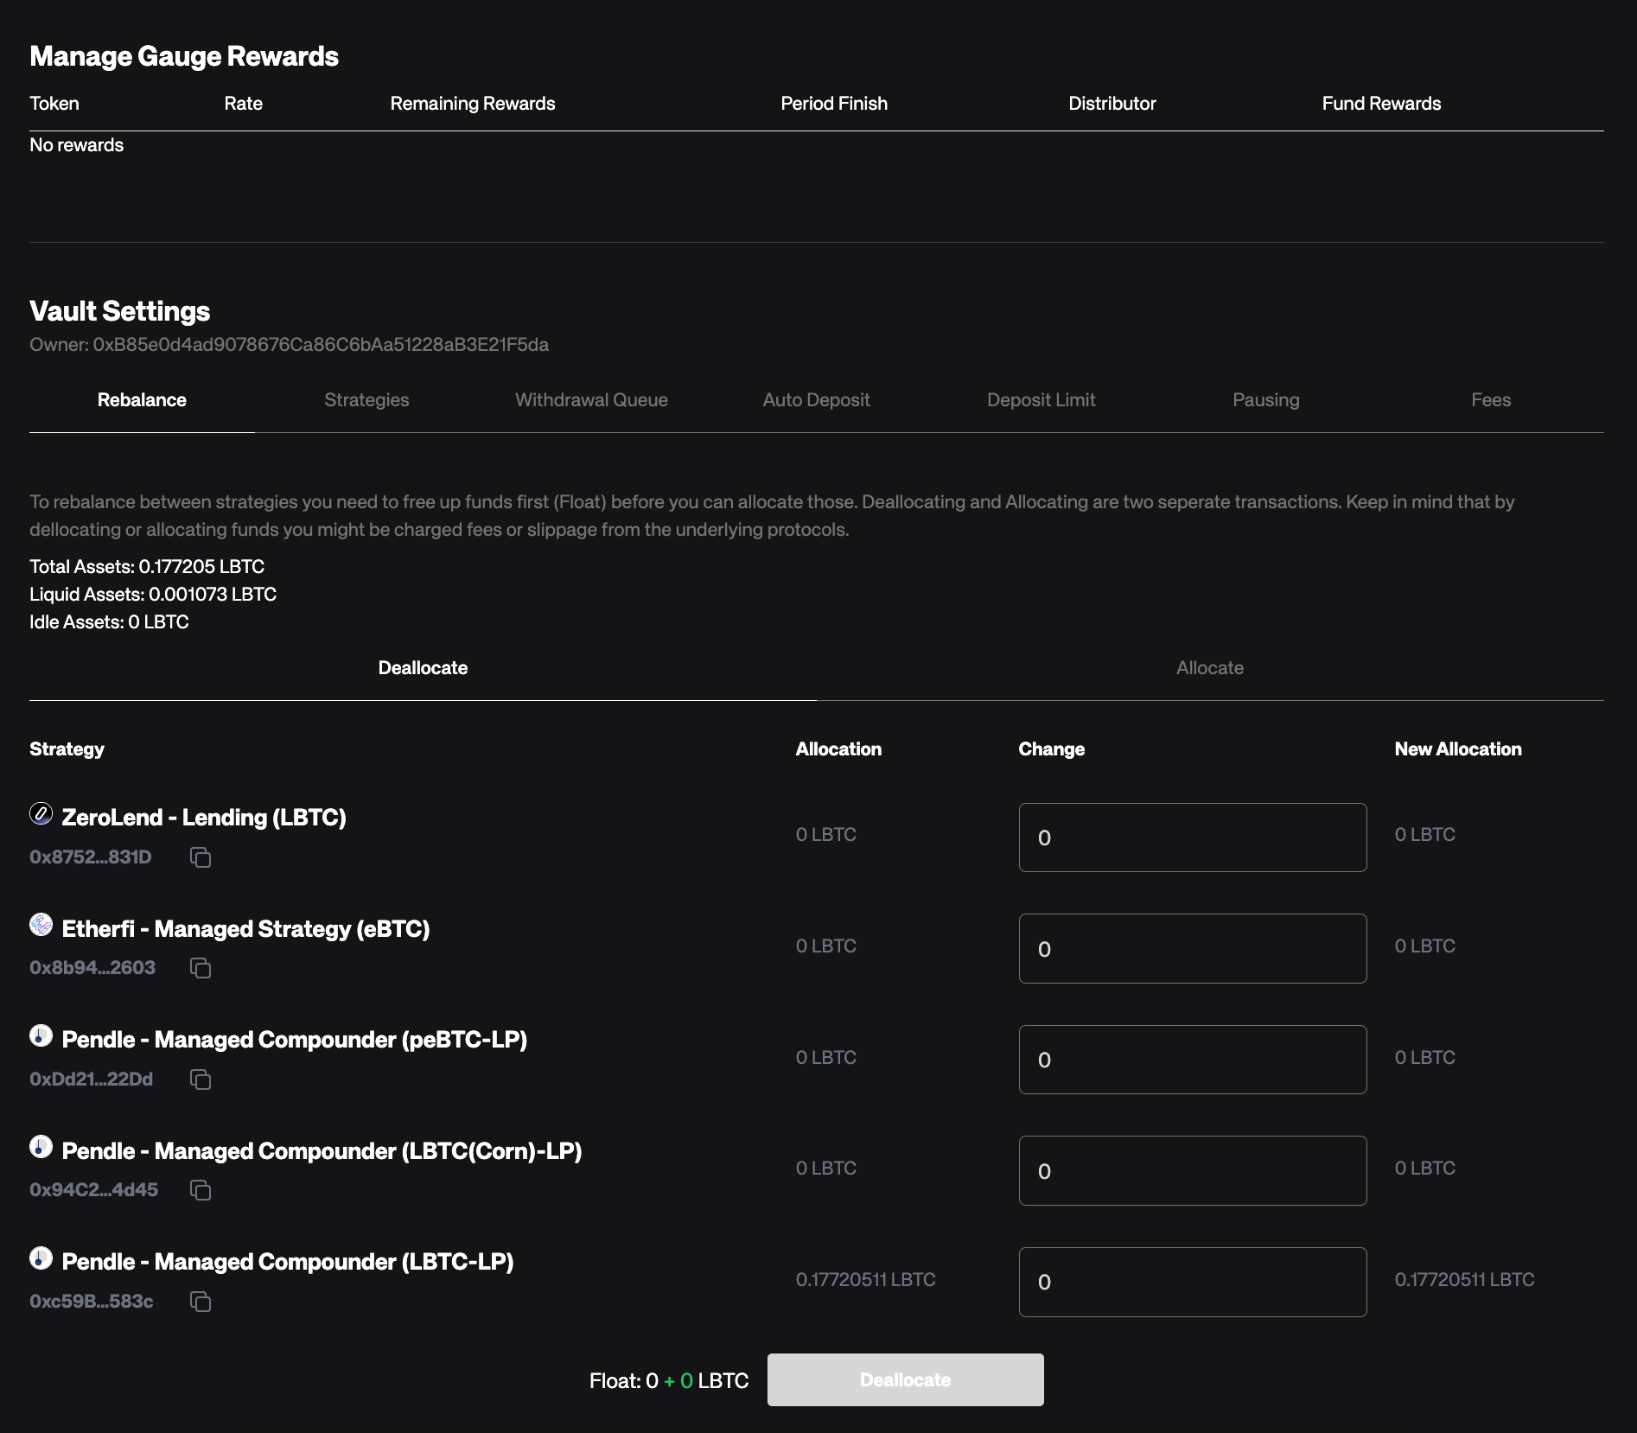Switch to the Strategies tab
Image resolution: width=1637 pixels, height=1433 pixels.
click(x=366, y=400)
